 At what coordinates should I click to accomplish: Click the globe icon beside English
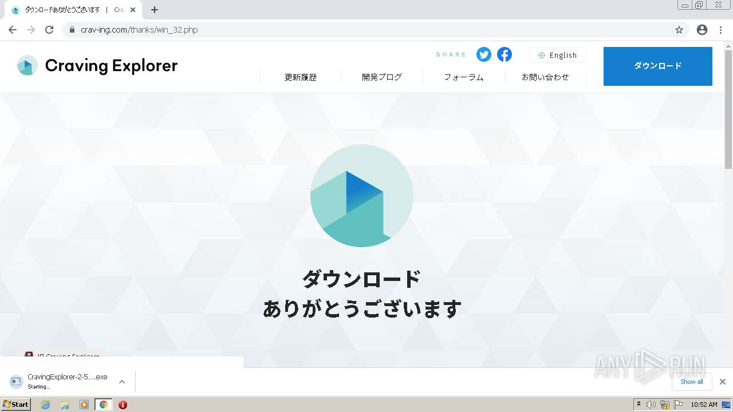coord(541,56)
